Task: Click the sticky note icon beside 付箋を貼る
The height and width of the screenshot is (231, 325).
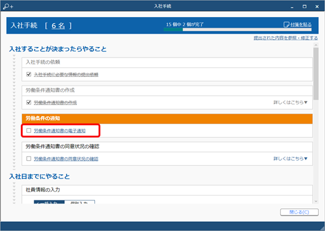Action: 286,24
